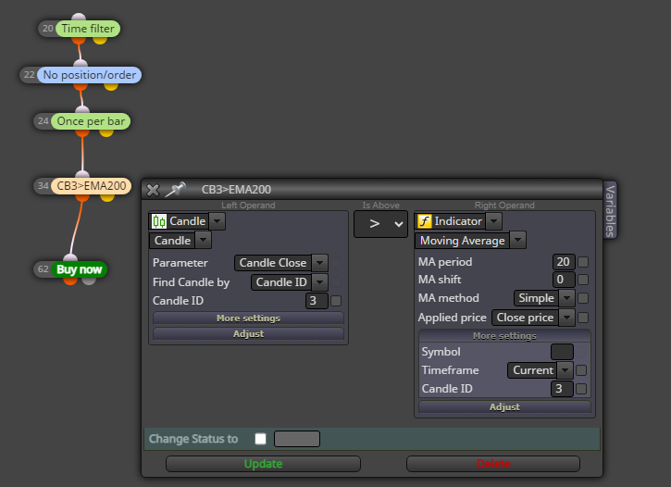671x487 pixels.
Task: Click the orange output connector of CB3>EMA200 node
Action: click(x=82, y=198)
